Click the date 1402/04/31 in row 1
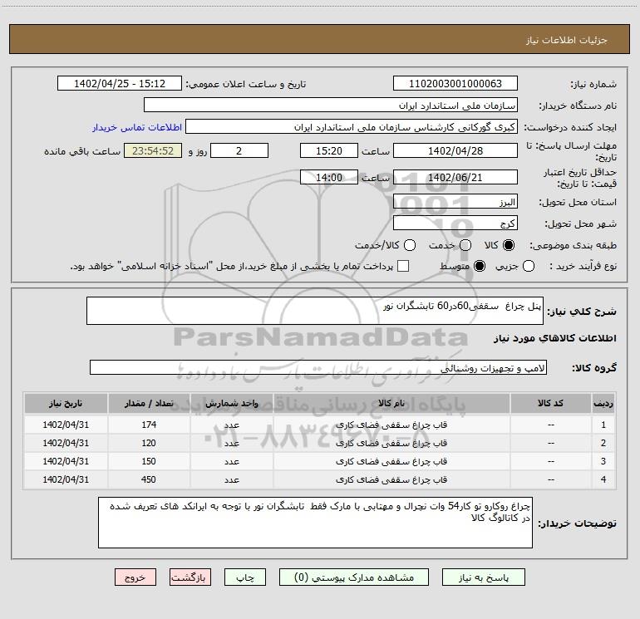Viewport: 640px width, 619px height. point(66,425)
